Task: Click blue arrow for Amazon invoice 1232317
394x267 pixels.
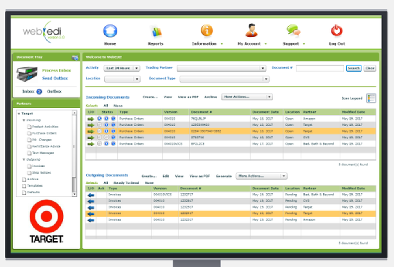Action: pos(91,220)
